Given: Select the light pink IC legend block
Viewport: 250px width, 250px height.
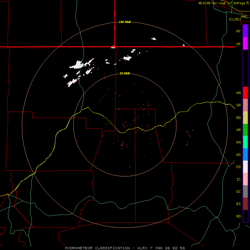Looking at the screenshot, I should (245, 179).
